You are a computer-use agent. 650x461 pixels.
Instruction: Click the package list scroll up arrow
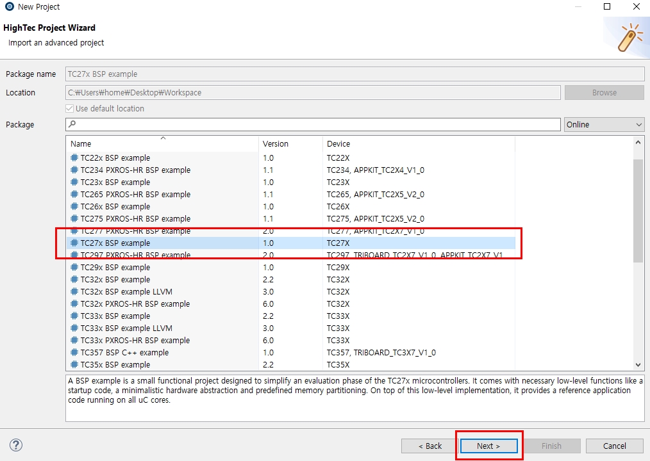click(x=638, y=143)
